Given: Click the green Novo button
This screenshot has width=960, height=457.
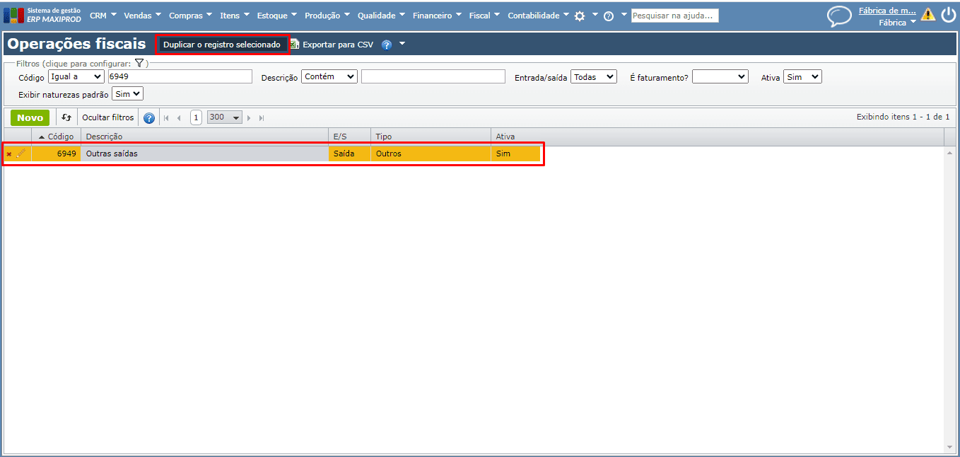Looking at the screenshot, I should pos(30,118).
